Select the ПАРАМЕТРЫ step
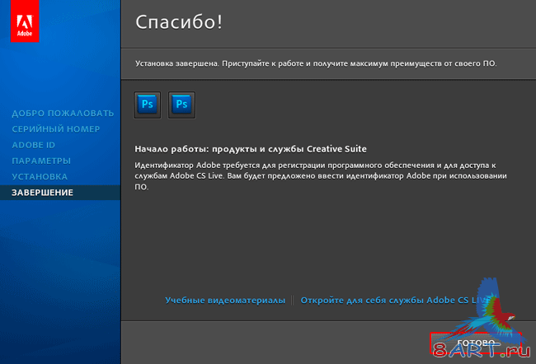Image resolution: width=536 pixels, height=364 pixels. tap(41, 161)
